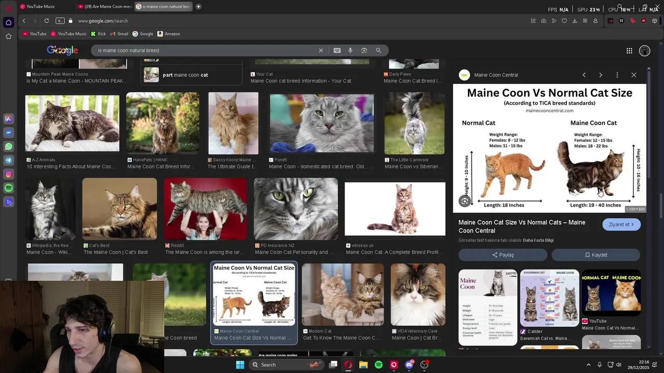Open Google Lens image search
Screen dimensions: 664x373
click(364, 50)
